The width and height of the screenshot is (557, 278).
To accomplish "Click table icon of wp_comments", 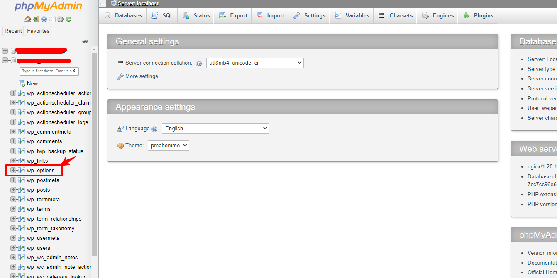I will click(22, 141).
